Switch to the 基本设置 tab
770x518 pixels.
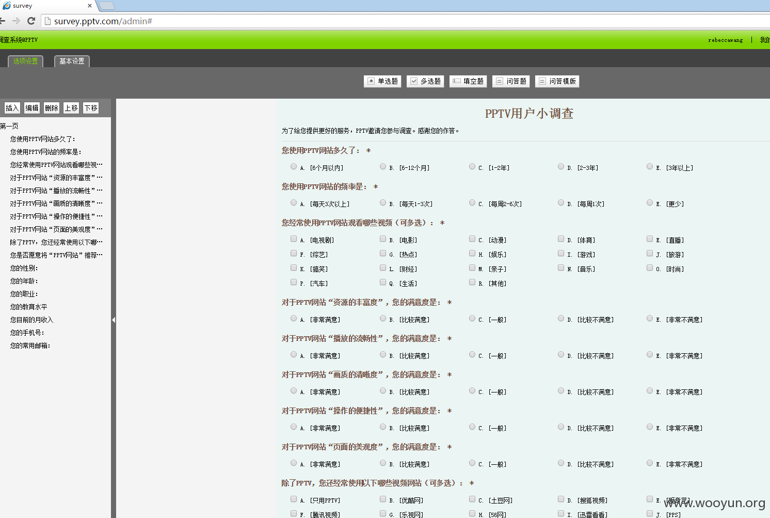pos(72,61)
